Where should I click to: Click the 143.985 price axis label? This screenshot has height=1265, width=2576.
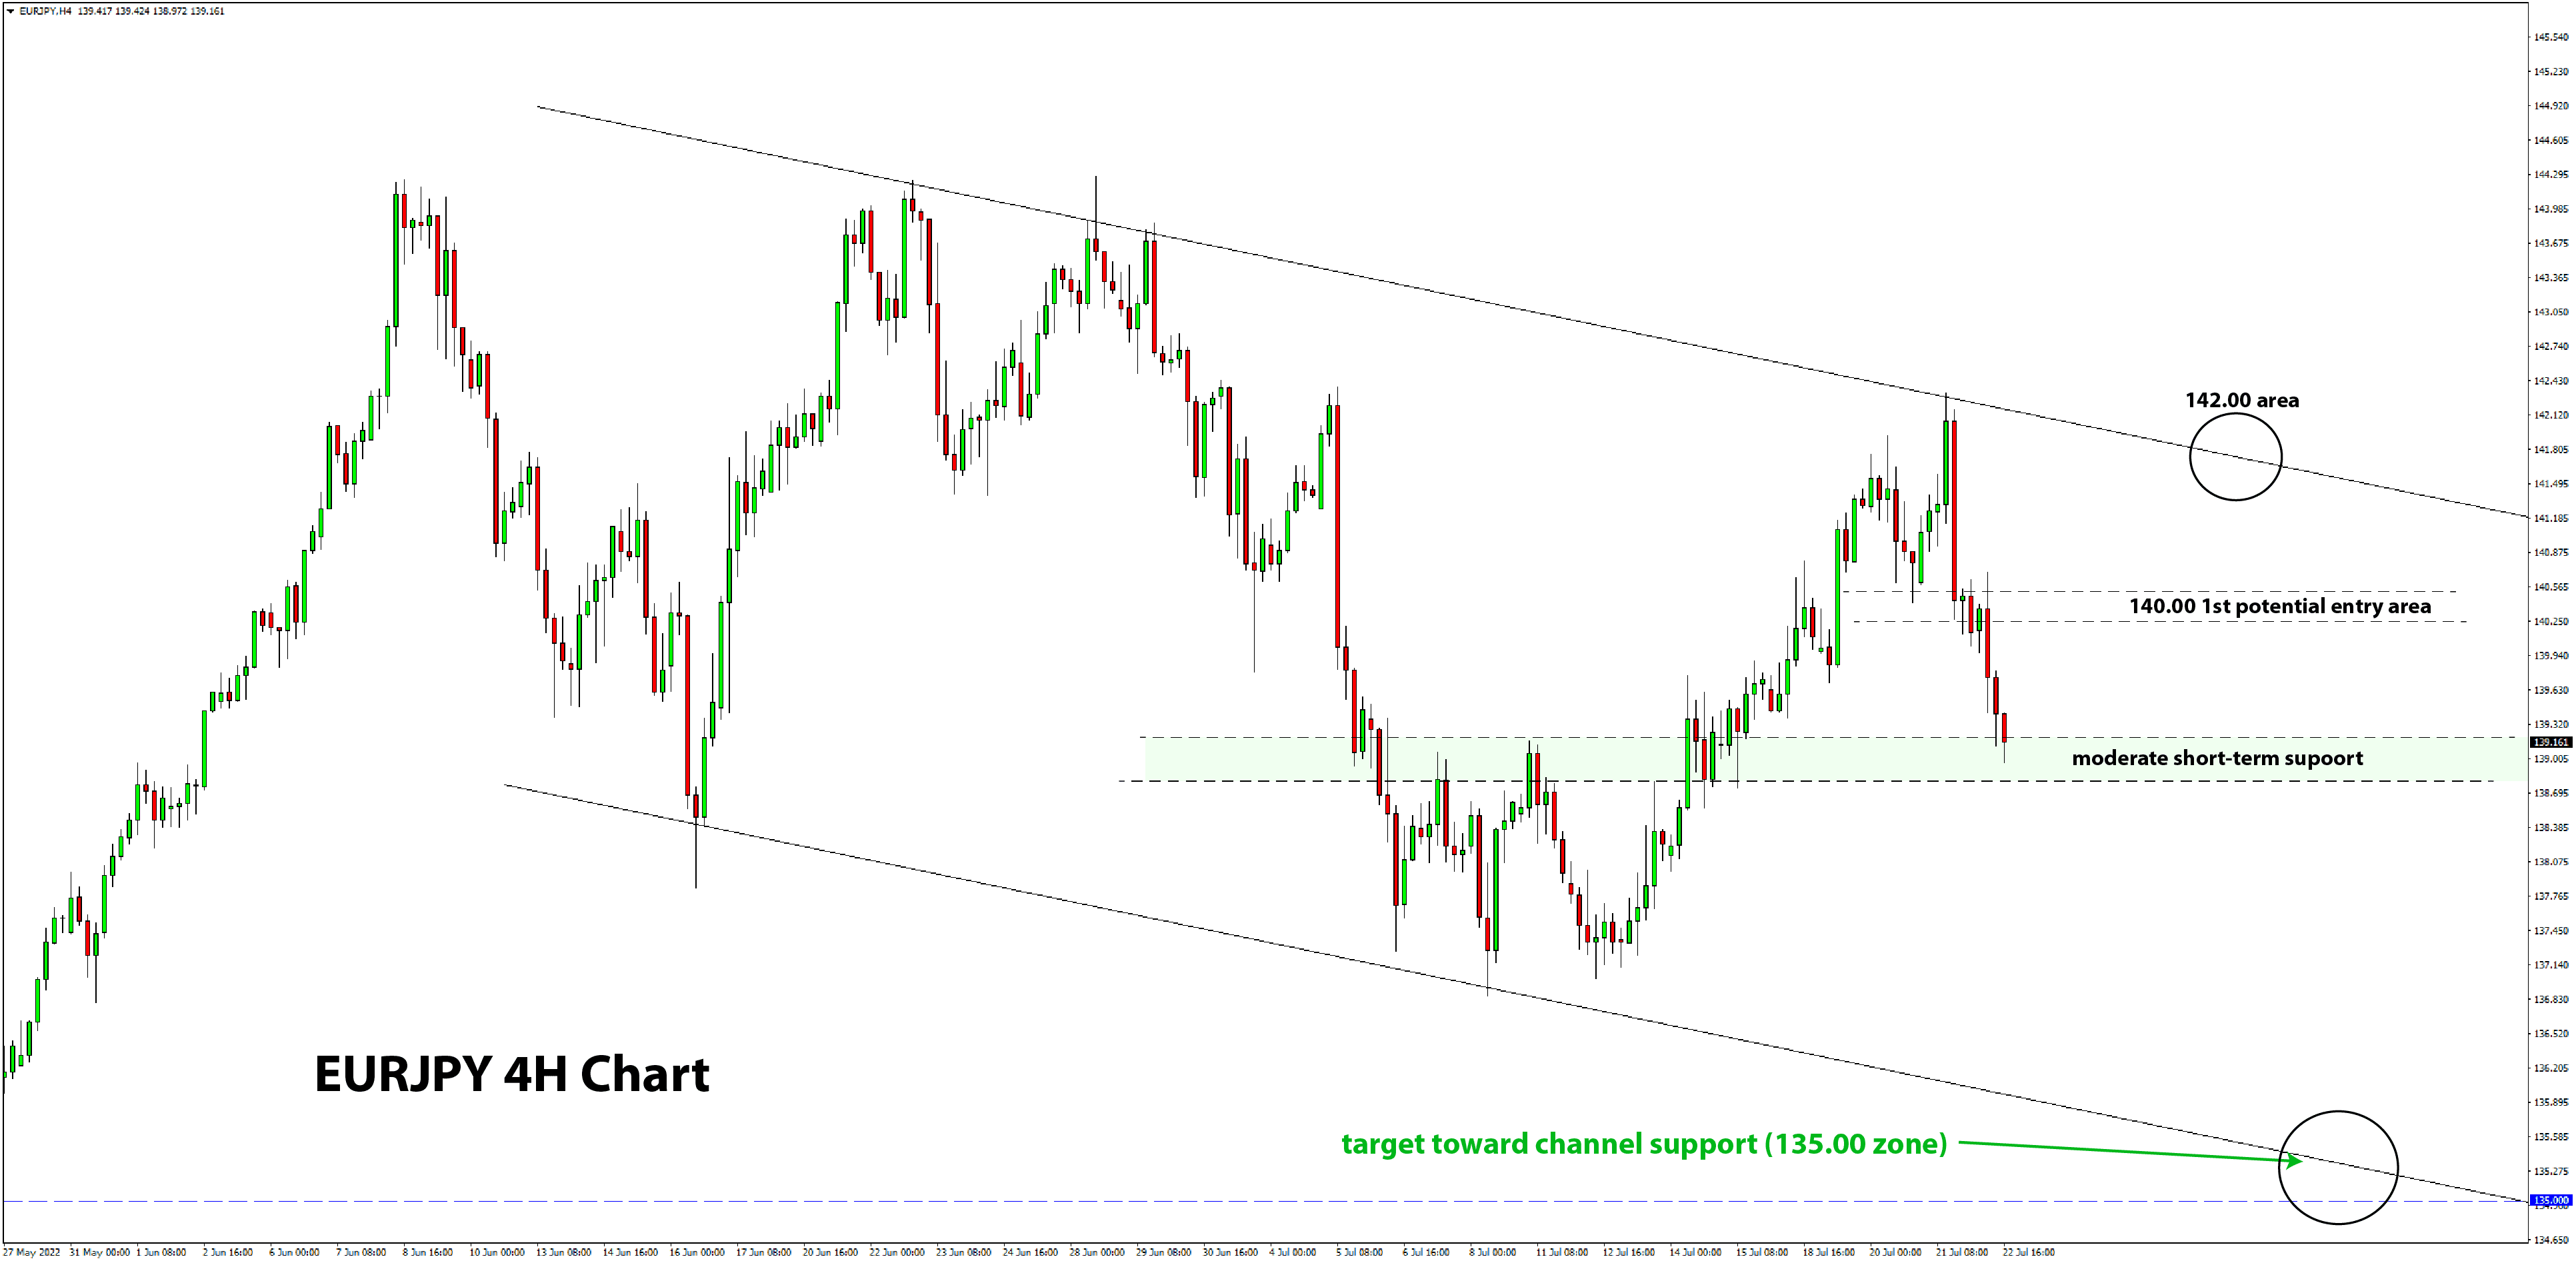tap(2550, 209)
